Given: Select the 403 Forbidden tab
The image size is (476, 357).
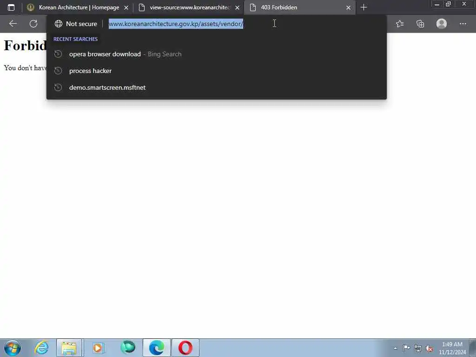Looking at the screenshot, I should click(300, 7).
